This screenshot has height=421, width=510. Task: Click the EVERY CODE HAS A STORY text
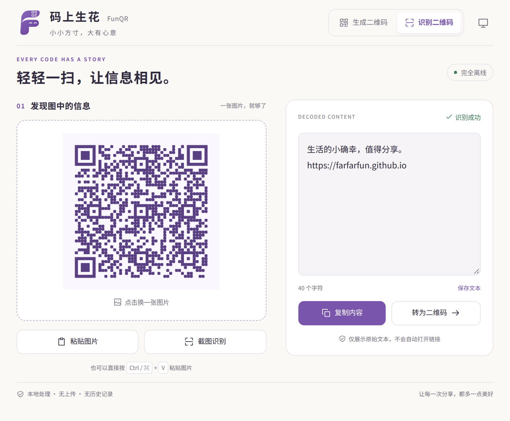pyautogui.click(x=61, y=59)
